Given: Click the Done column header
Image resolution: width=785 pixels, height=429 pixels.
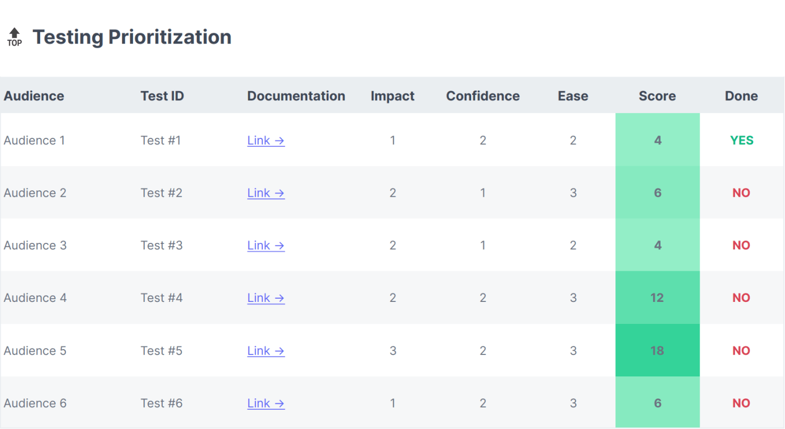Looking at the screenshot, I should pyautogui.click(x=741, y=96).
